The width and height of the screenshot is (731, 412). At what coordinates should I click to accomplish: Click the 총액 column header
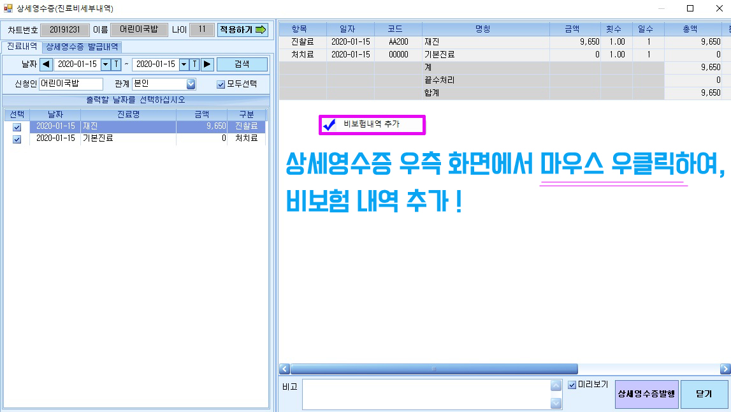[693, 29]
